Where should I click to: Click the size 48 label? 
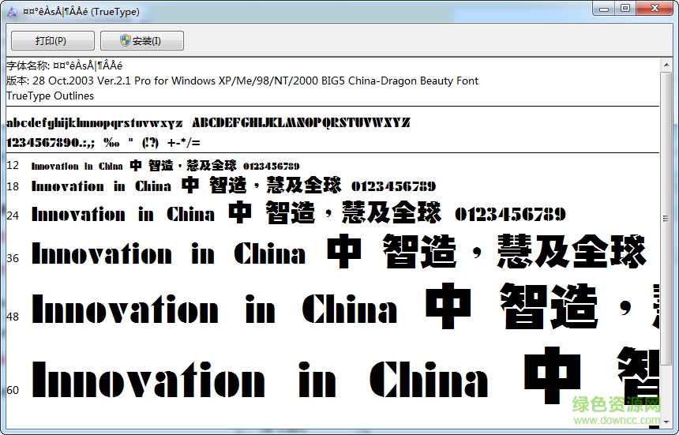13,317
